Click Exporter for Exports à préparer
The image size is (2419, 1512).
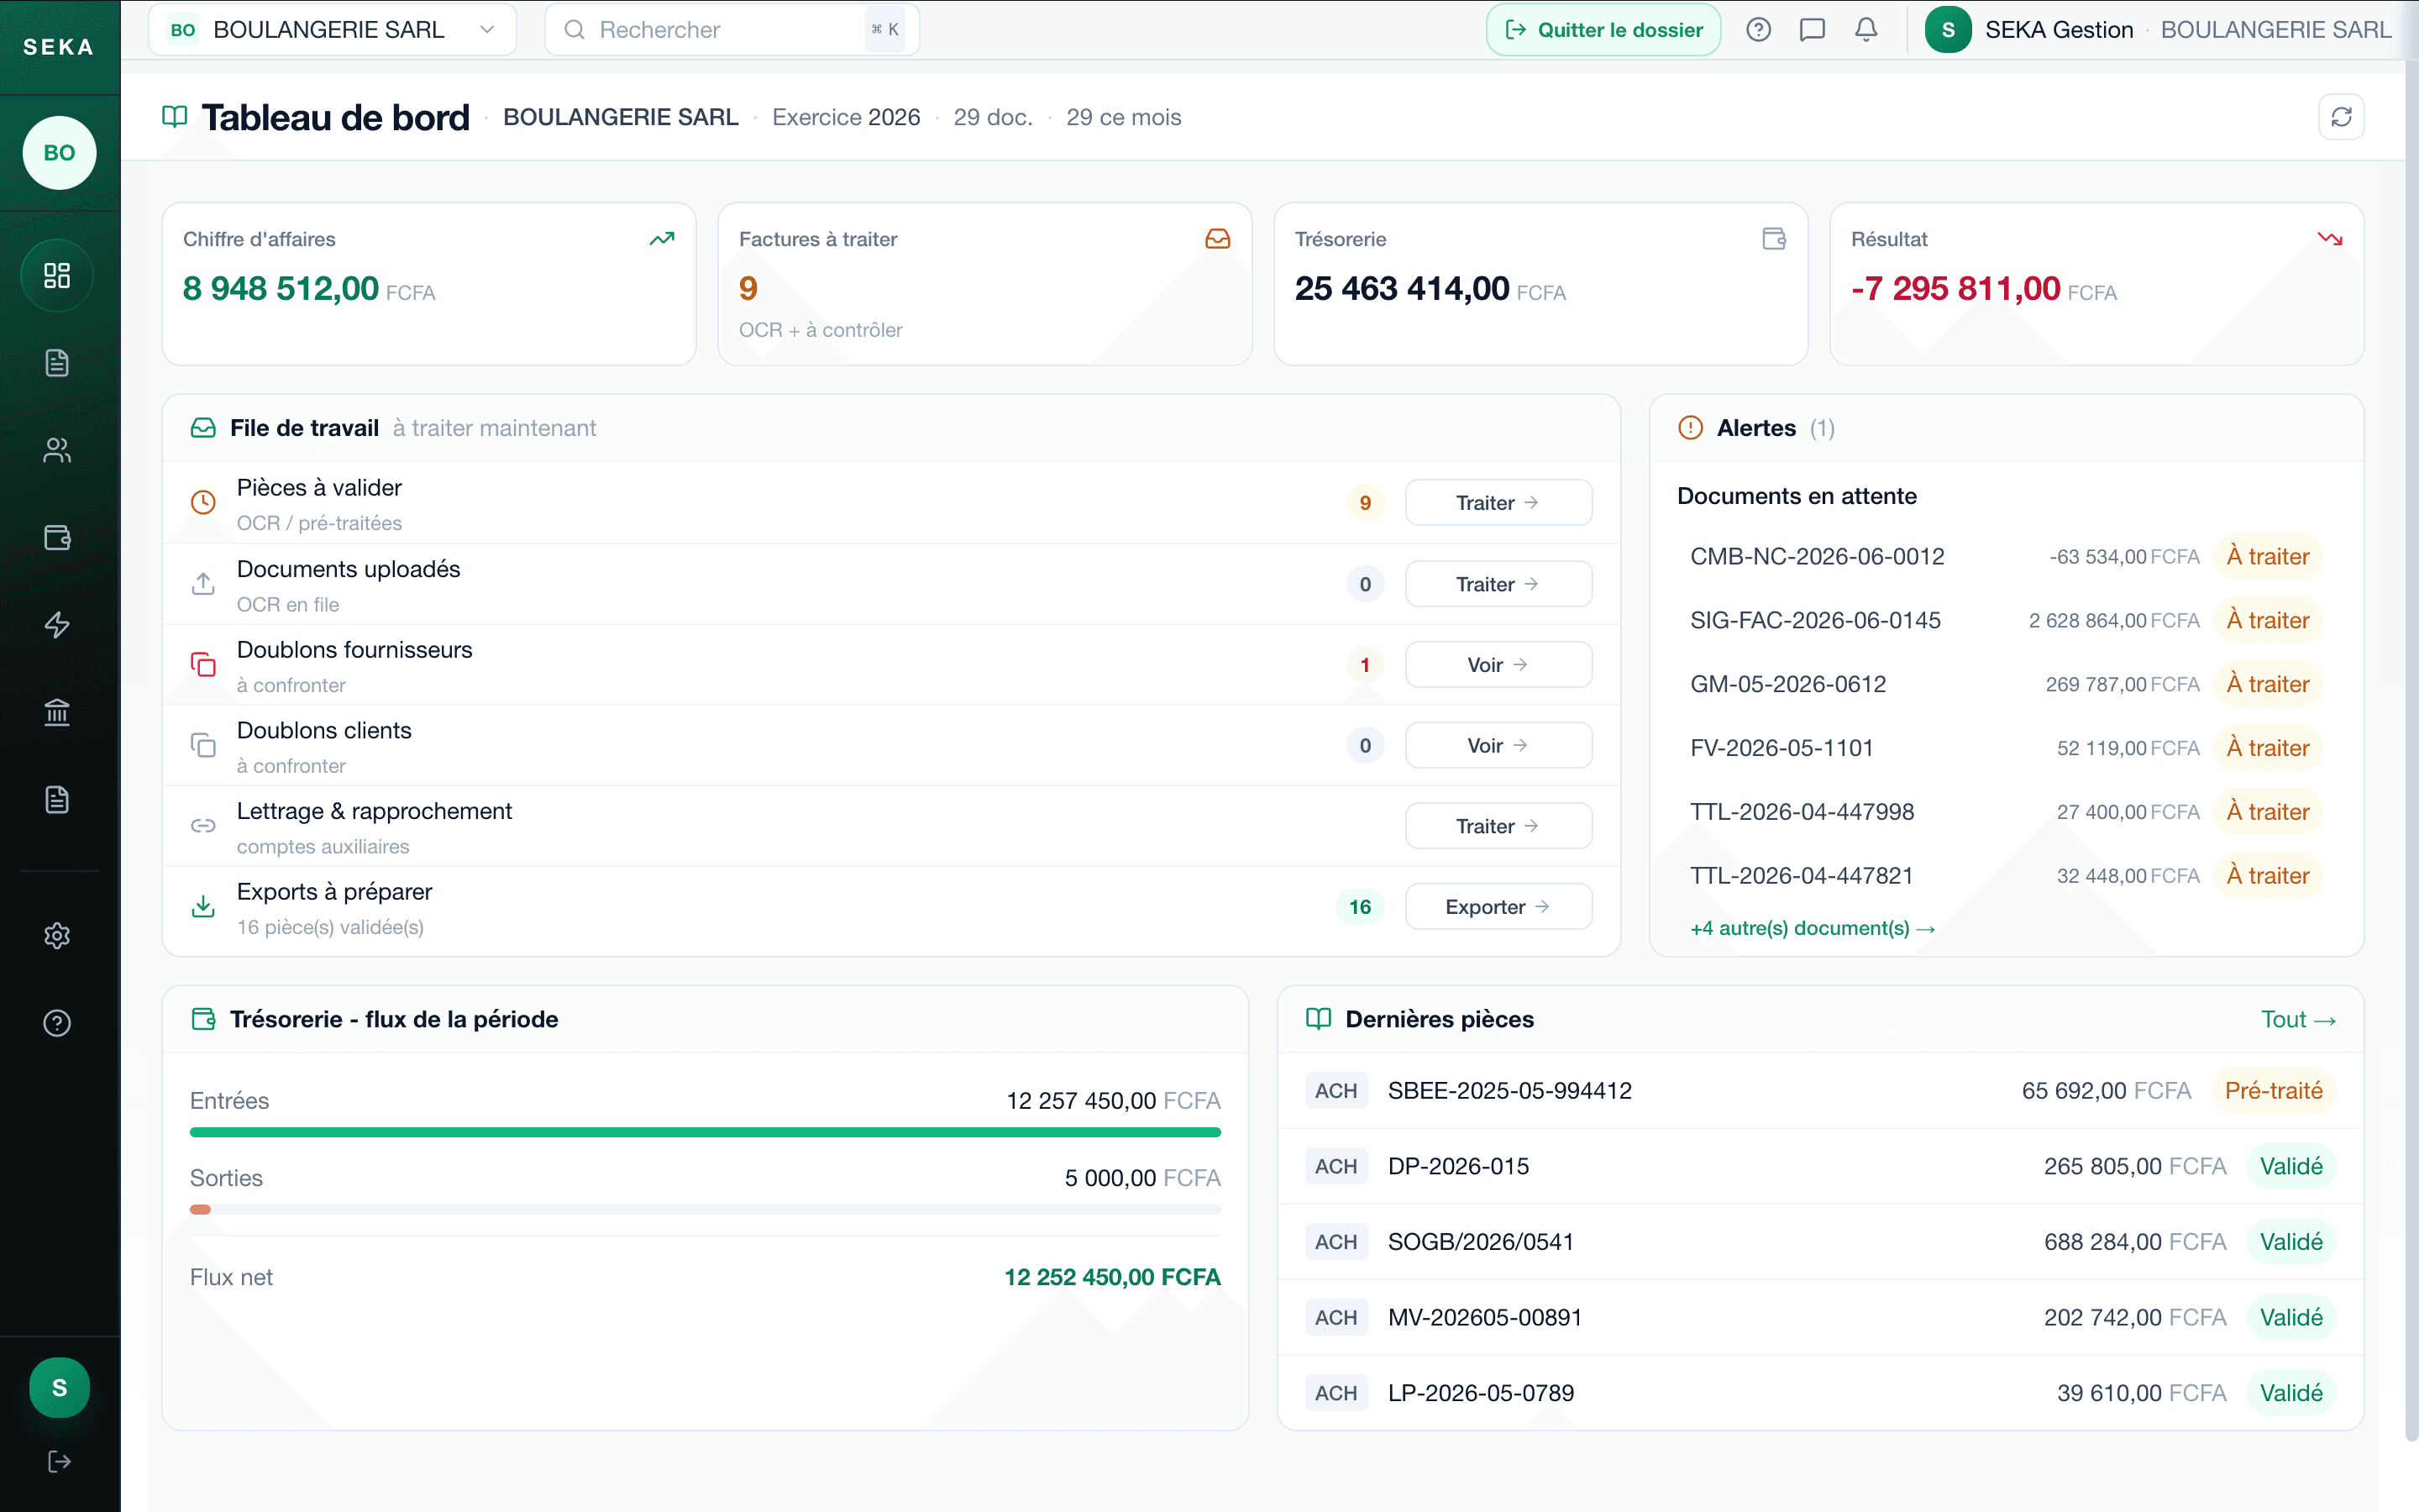coord(1498,907)
